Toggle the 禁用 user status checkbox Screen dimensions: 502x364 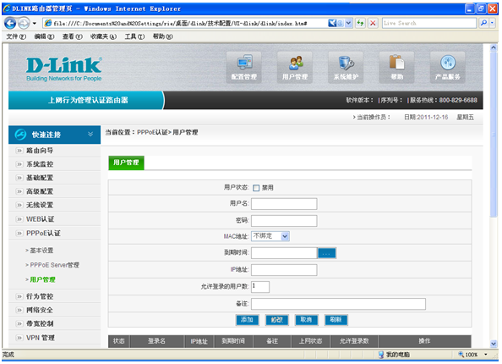256,188
